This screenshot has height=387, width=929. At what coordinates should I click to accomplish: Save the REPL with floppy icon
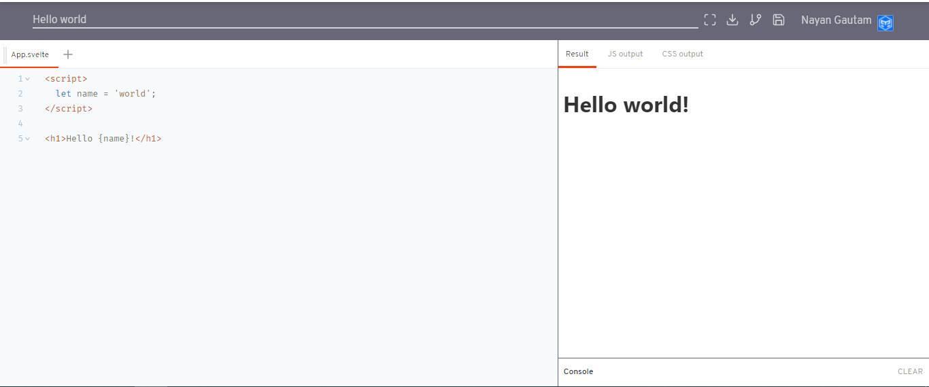[x=779, y=20]
